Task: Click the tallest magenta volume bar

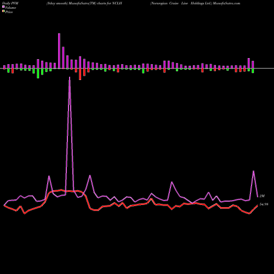Action: pyautogui.click(x=59, y=51)
